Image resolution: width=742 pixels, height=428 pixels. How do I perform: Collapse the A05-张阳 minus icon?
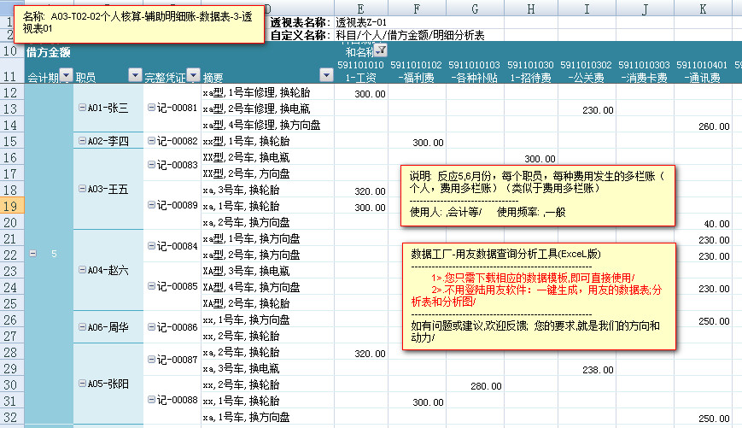point(82,384)
